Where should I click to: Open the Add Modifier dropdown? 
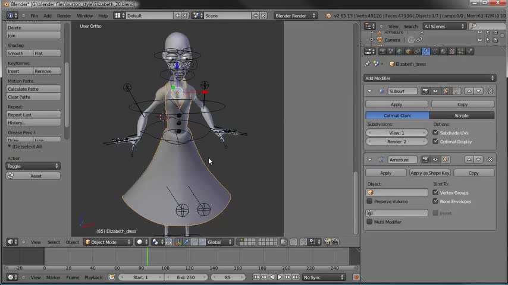[x=429, y=78]
